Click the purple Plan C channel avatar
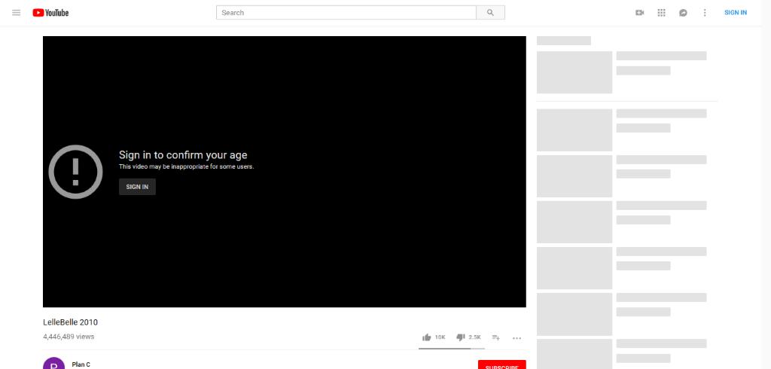 pos(54,364)
